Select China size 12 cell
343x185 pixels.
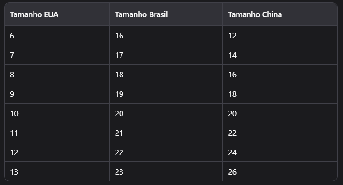(232, 36)
